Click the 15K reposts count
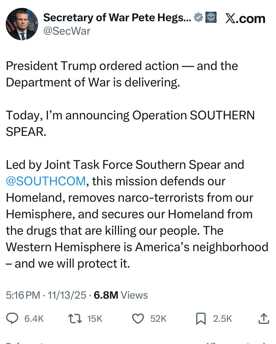The width and height of the screenshot is (276, 344). (95, 319)
